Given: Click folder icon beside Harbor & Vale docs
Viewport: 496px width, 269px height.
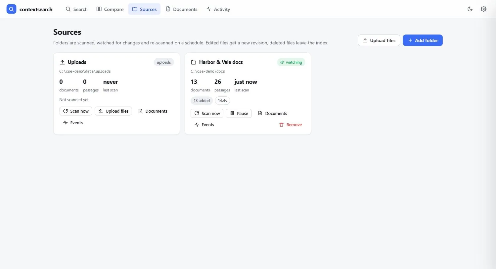Looking at the screenshot, I should pyautogui.click(x=194, y=62).
